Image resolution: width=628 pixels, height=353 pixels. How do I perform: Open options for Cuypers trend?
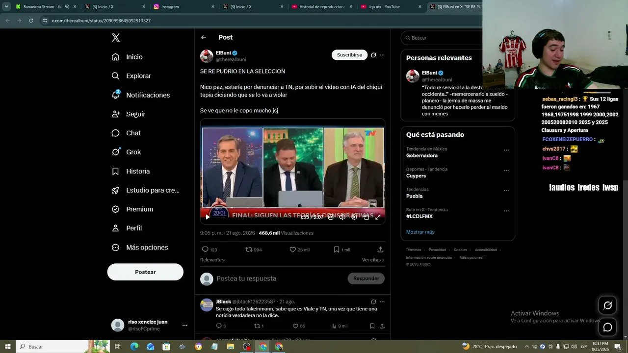pyautogui.click(x=506, y=171)
